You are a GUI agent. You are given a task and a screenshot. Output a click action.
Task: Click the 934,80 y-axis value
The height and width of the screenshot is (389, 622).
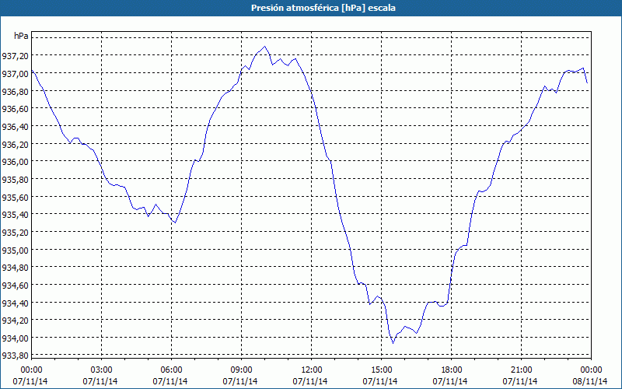coord(15,268)
